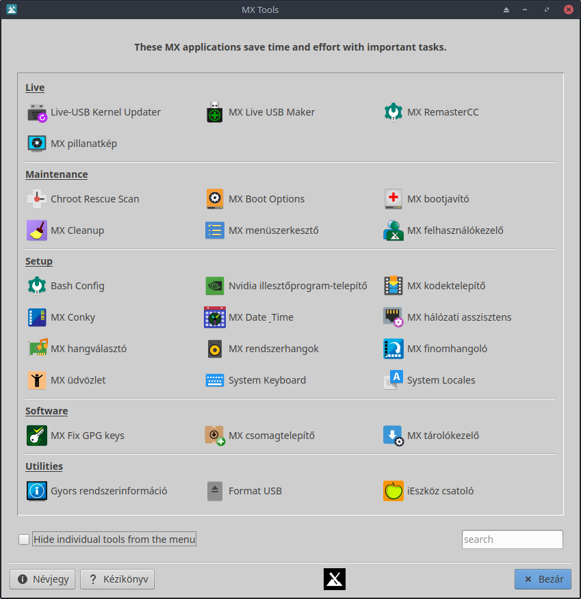The height and width of the screenshot is (599, 581).
Task: Click the Live section heading
Action: (x=35, y=88)
